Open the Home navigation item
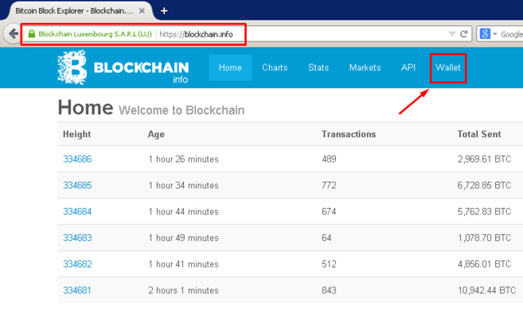 [230, 68]
